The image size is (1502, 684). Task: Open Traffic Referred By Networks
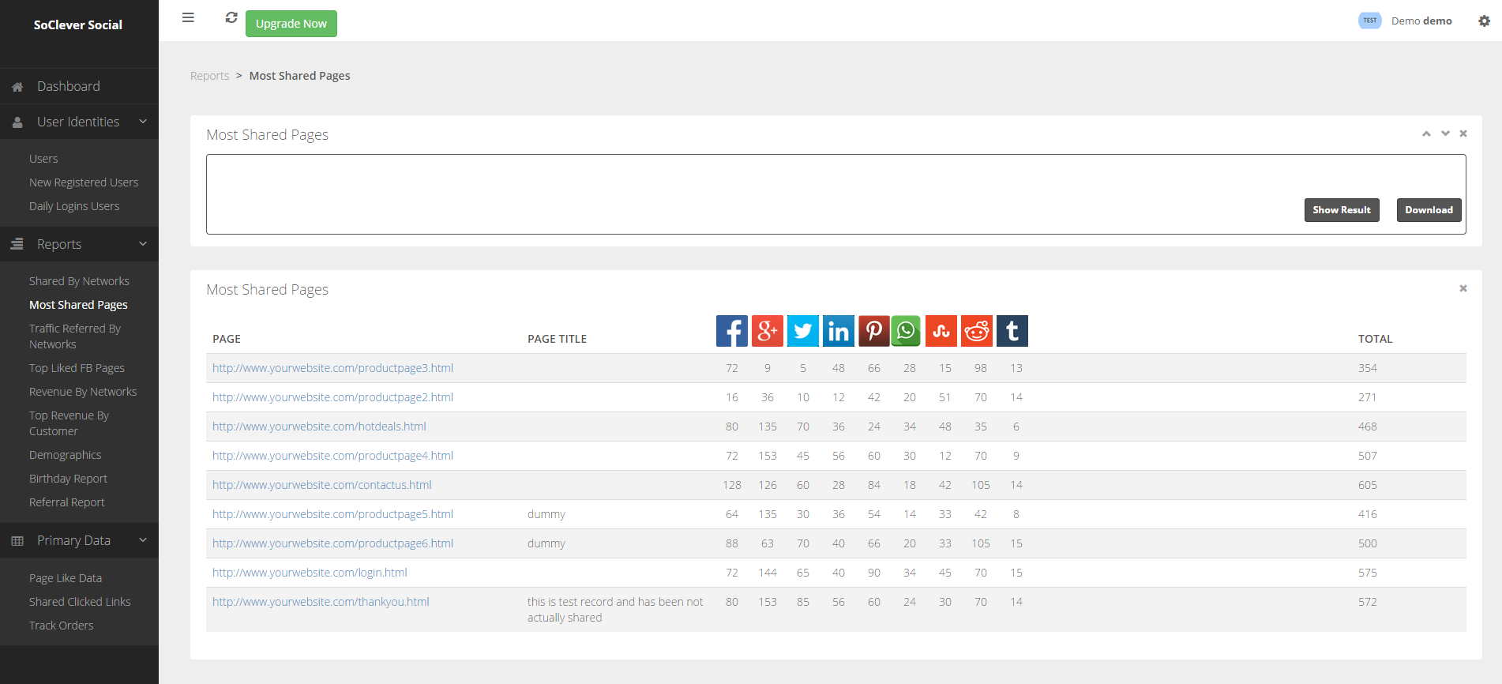click(75, 336)
